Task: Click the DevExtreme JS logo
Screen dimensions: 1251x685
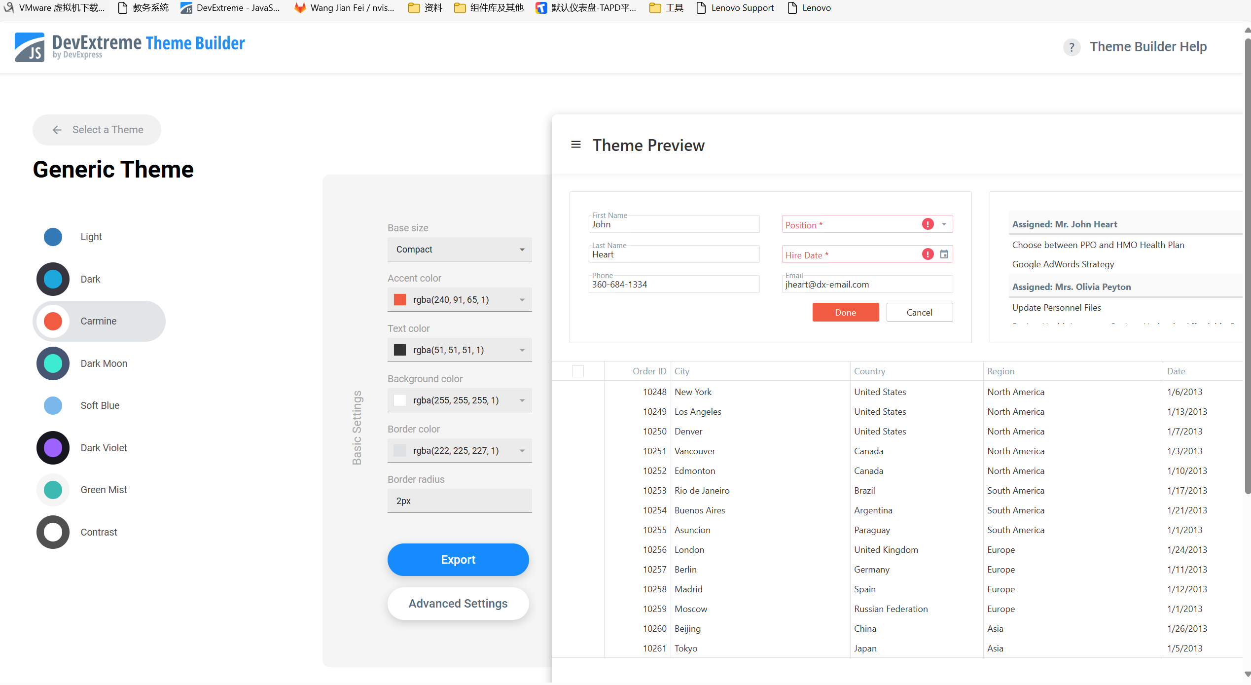Action: tap(30, 47)
